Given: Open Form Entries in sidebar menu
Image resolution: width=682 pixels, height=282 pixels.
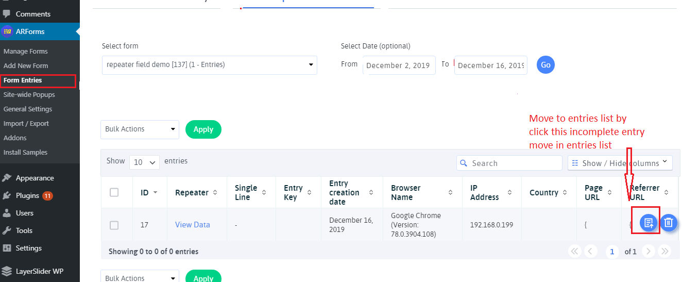Looking at the screenshot, I should (x=23, y=80).
